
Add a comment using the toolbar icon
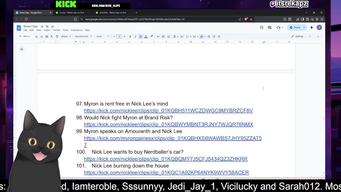pos(163,37)
